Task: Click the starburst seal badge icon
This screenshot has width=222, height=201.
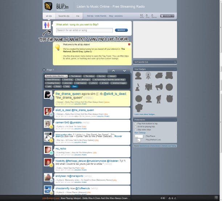Action: click(139, 99)
